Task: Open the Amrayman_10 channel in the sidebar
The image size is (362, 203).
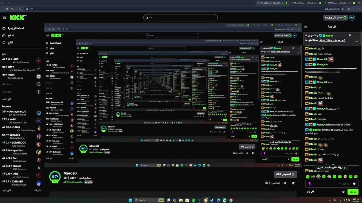Action: tap(22, 113)
